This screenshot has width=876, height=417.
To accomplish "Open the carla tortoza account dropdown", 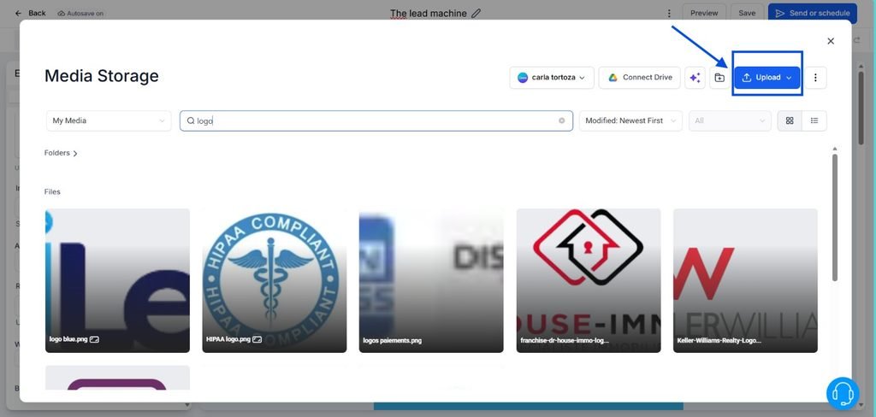I will coord(551,78).
